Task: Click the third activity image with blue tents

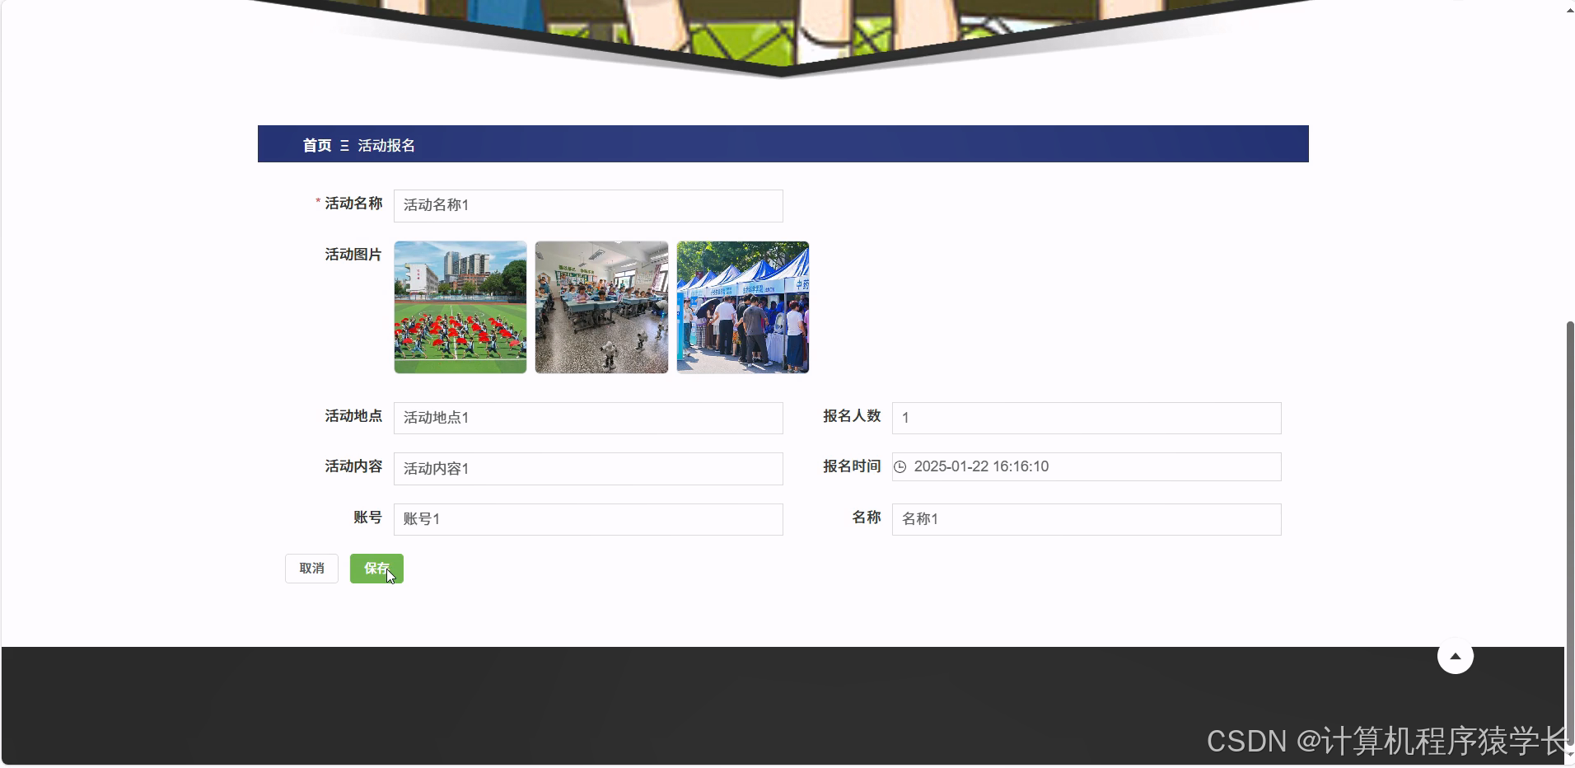Action: pyautogui.click(x=741, y=307)
